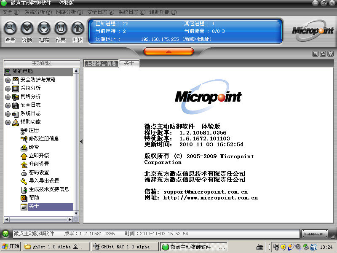Expand the 安全防护与策略 tree node
The height and width of the screenshot is (253, 337).
pyautogui.click(x=8, y=80)
